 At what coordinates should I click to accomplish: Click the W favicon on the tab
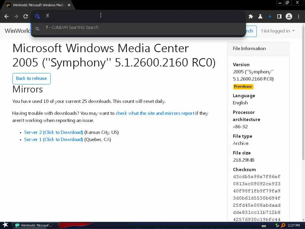pos(8,5)
